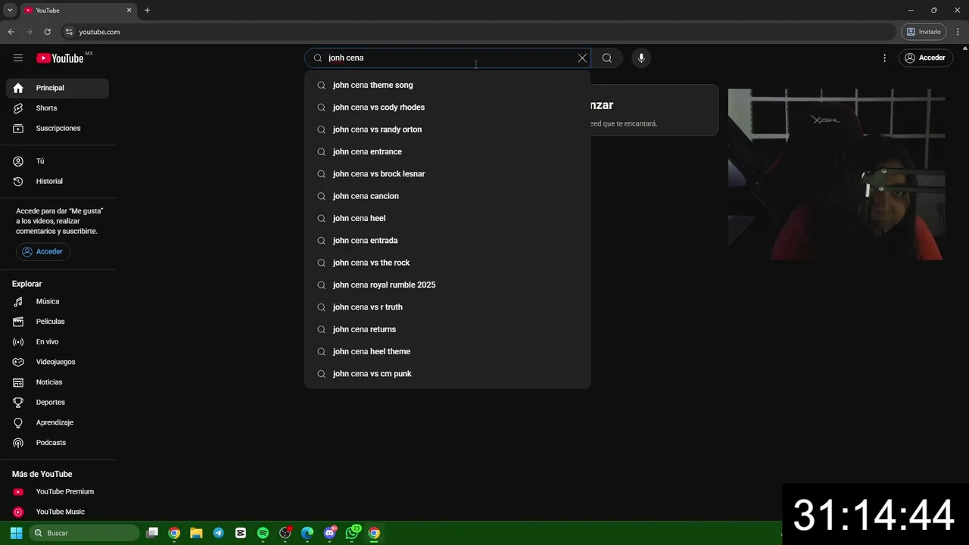Open Spotify from the taskbar

click(x=263, y=533)
